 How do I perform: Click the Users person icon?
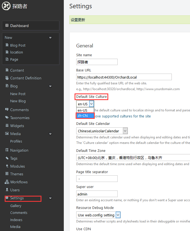(x=7, y=190)
